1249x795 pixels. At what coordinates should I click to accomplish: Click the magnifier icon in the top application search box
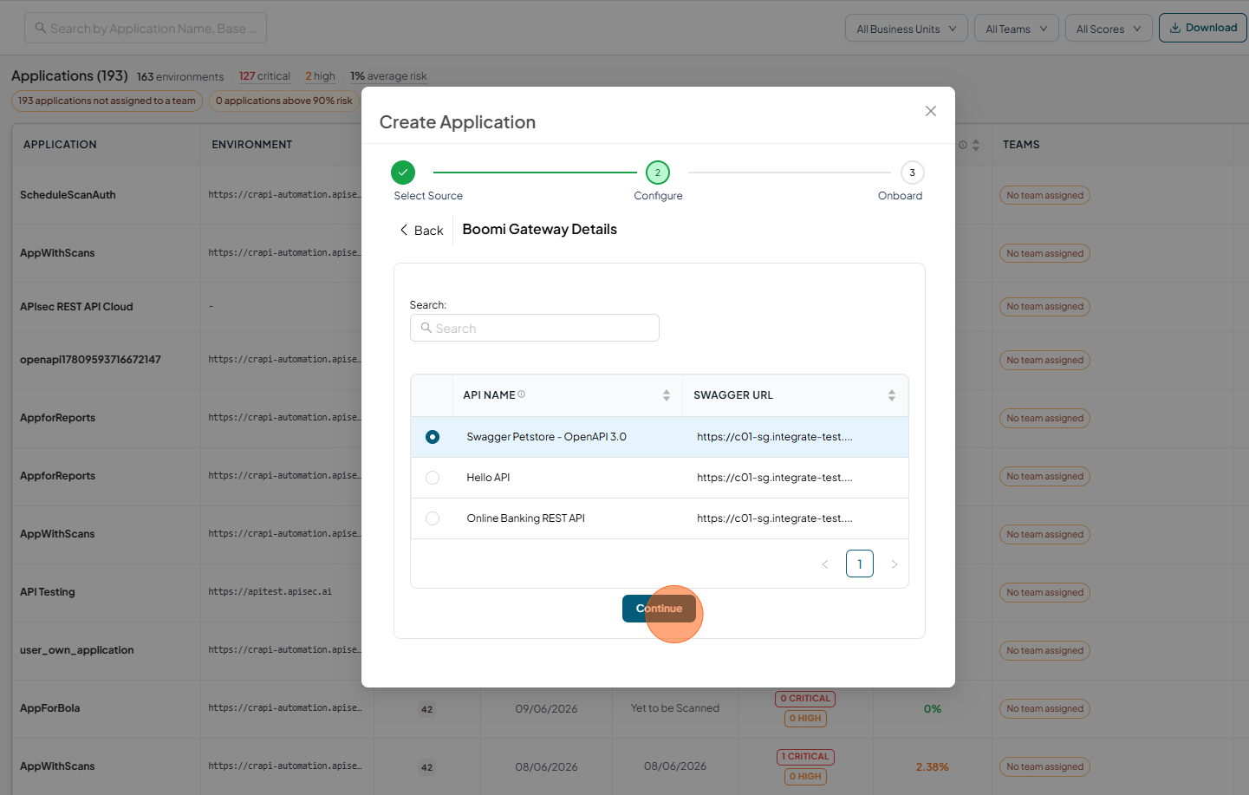tap(40, 28)
